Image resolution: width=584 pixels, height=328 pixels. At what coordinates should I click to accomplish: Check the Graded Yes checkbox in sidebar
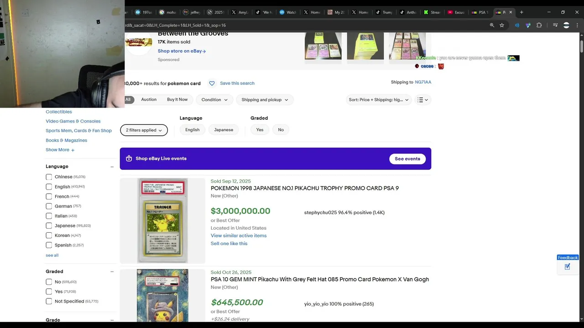click(49, 292)
